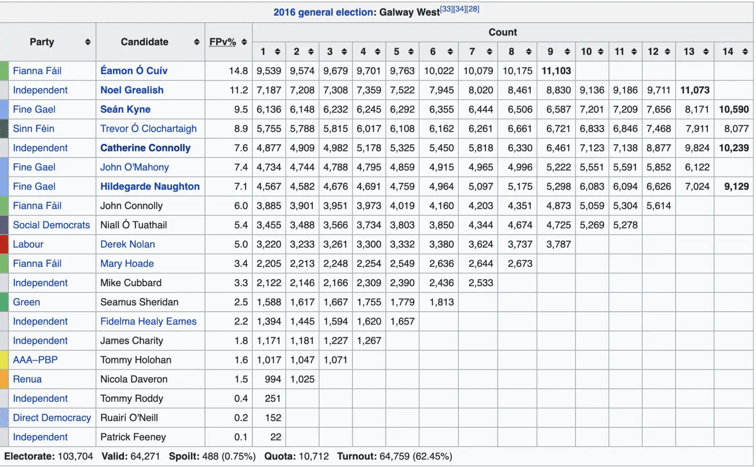756x467 pixels.
Task: Open citation reference [33]
Action: click(446, 9)
